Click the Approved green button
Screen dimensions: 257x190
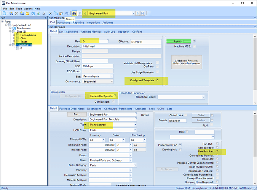pos(179,41)
